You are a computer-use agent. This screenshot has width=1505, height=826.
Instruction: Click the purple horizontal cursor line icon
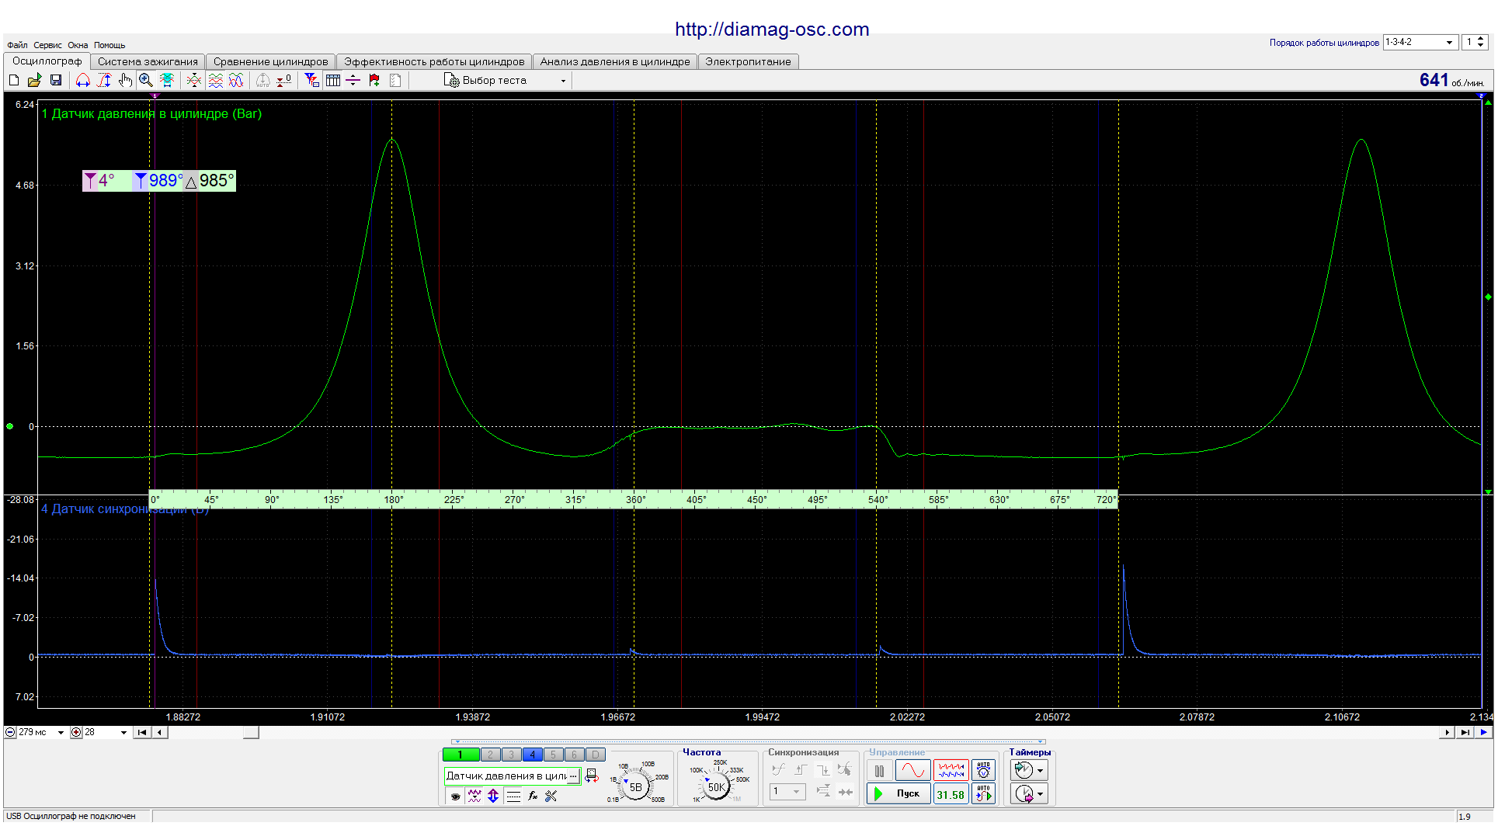[x=353, y=80]
